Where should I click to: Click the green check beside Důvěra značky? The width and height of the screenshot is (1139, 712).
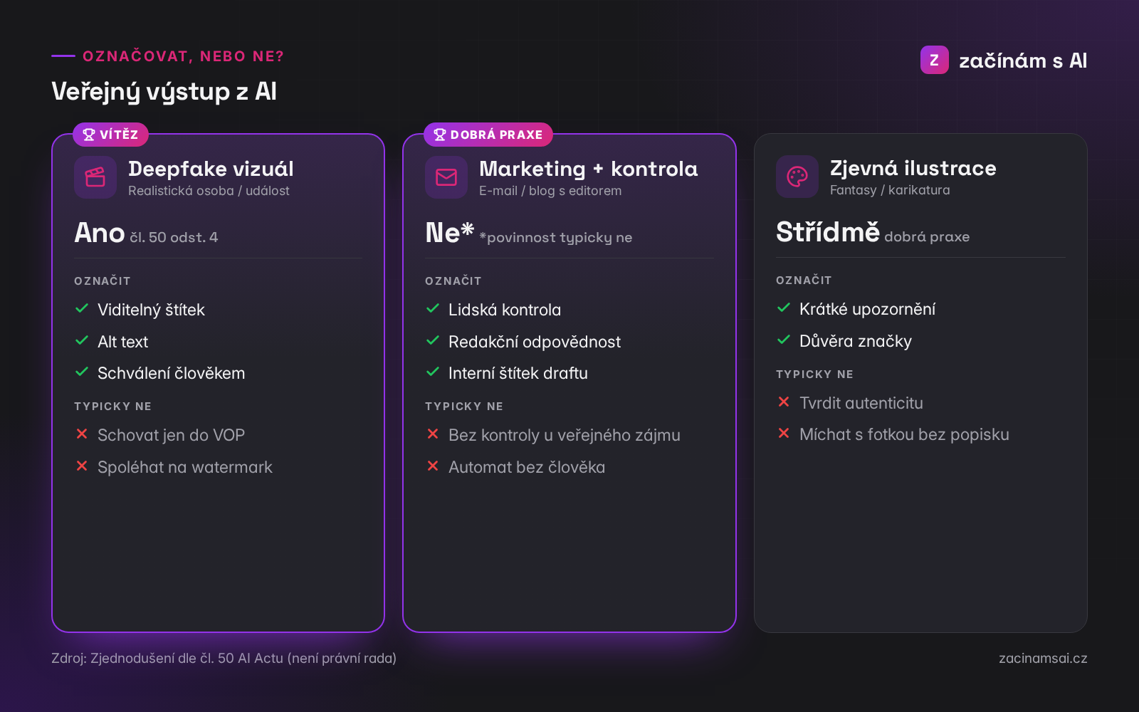click(784, 340)
